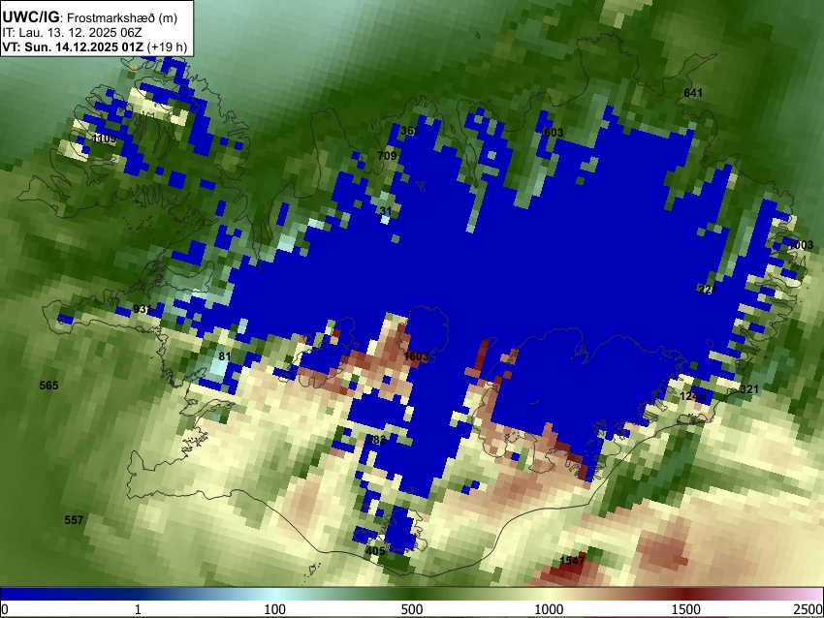Click the '1000' tick label on the color scale
The image size is (824, 618).
[x=549, y=609]
